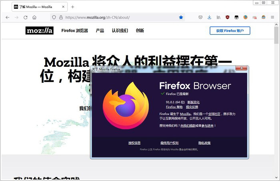280x181 pixels.
Task: Click the Firefox 已是最新 status text
Action: (x=177, y=94)
